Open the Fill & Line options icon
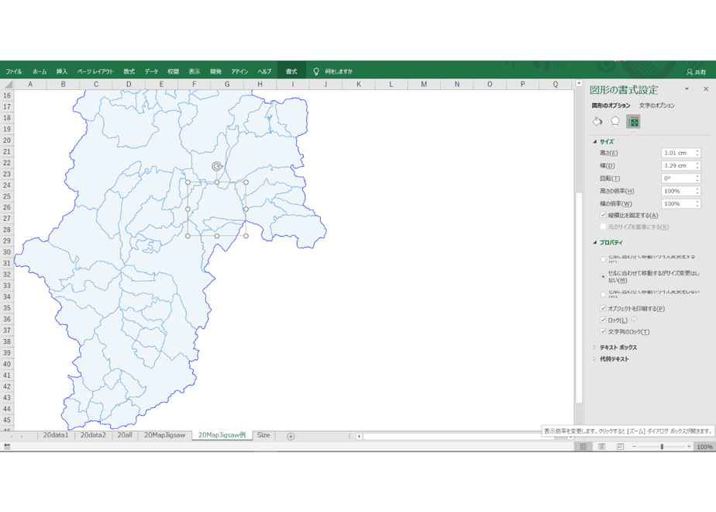Image resolution: width=716 pixels, height=512 pixels. (597, 122)
